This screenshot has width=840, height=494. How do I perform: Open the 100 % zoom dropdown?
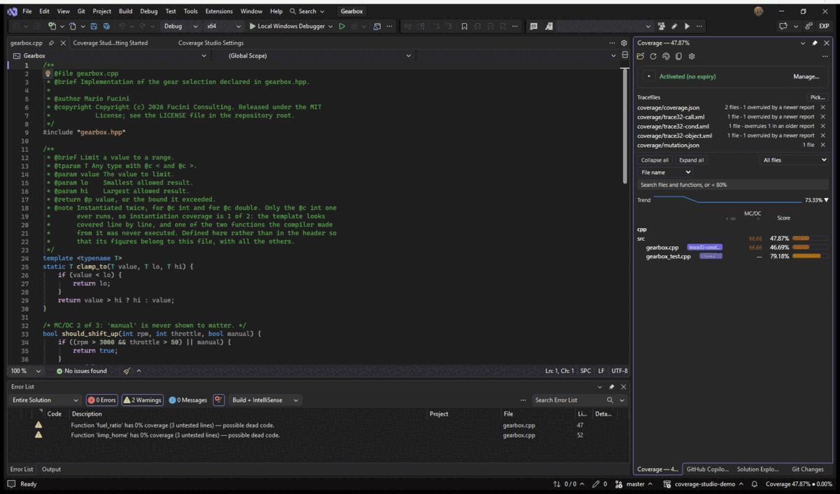[26, 371]
